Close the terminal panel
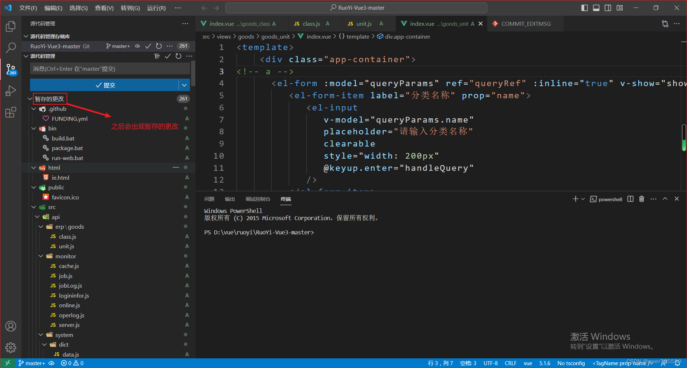 pos(677,199)
